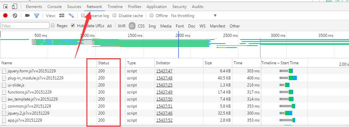349x127 pixels.
Task: Select the functions.js?v=20151229 request
Action: click(x=30, y=92)
